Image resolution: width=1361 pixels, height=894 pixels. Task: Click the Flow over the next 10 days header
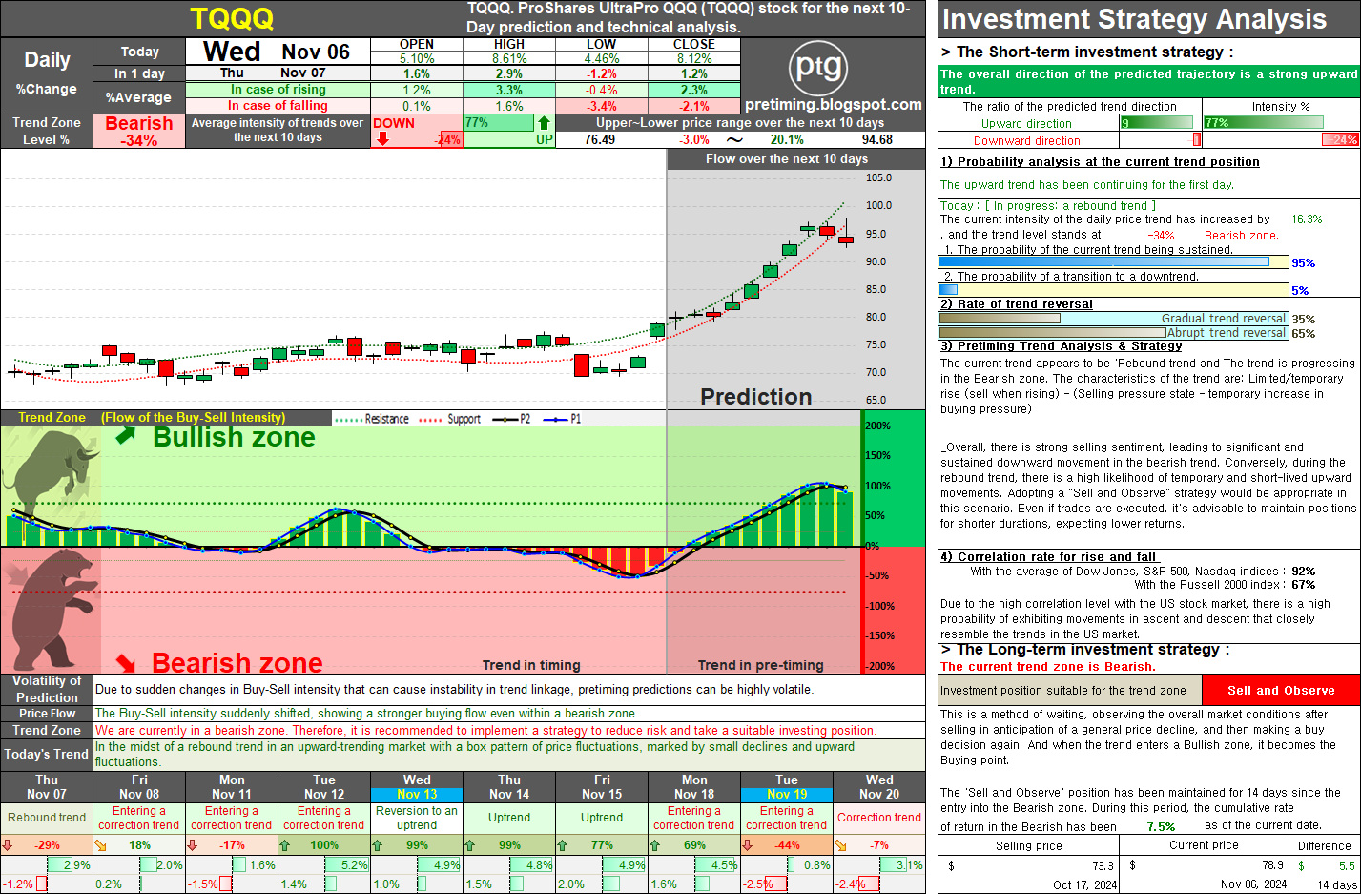pyautogui.click(x=787, y=159)
